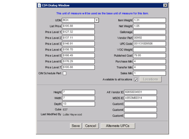
Task: Focus the Item Weight input
Action: click(149, 20)
